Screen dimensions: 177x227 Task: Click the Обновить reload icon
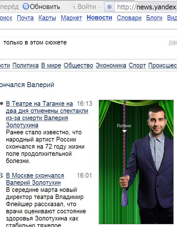tap(26, 7)
